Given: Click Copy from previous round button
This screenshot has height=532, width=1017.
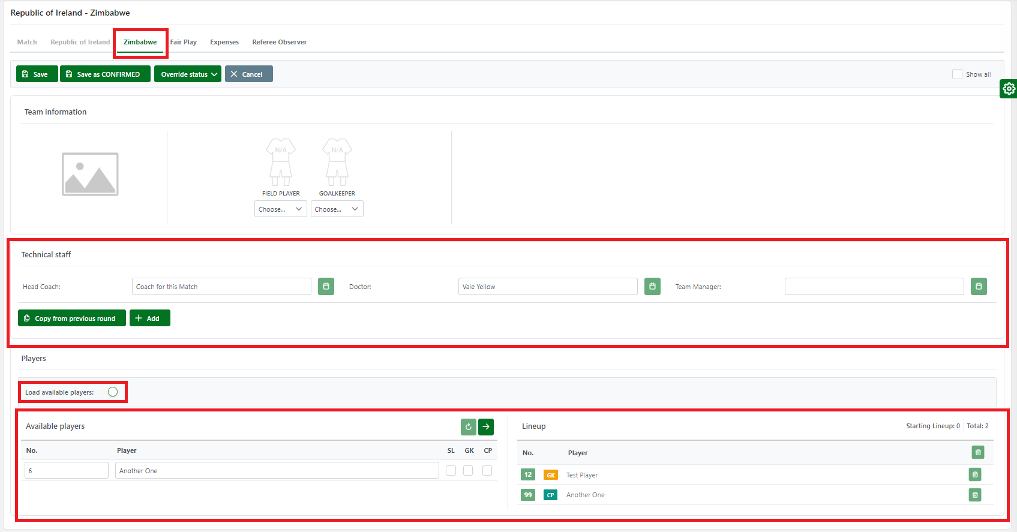Looking at the screenshot, I should 72,318.
